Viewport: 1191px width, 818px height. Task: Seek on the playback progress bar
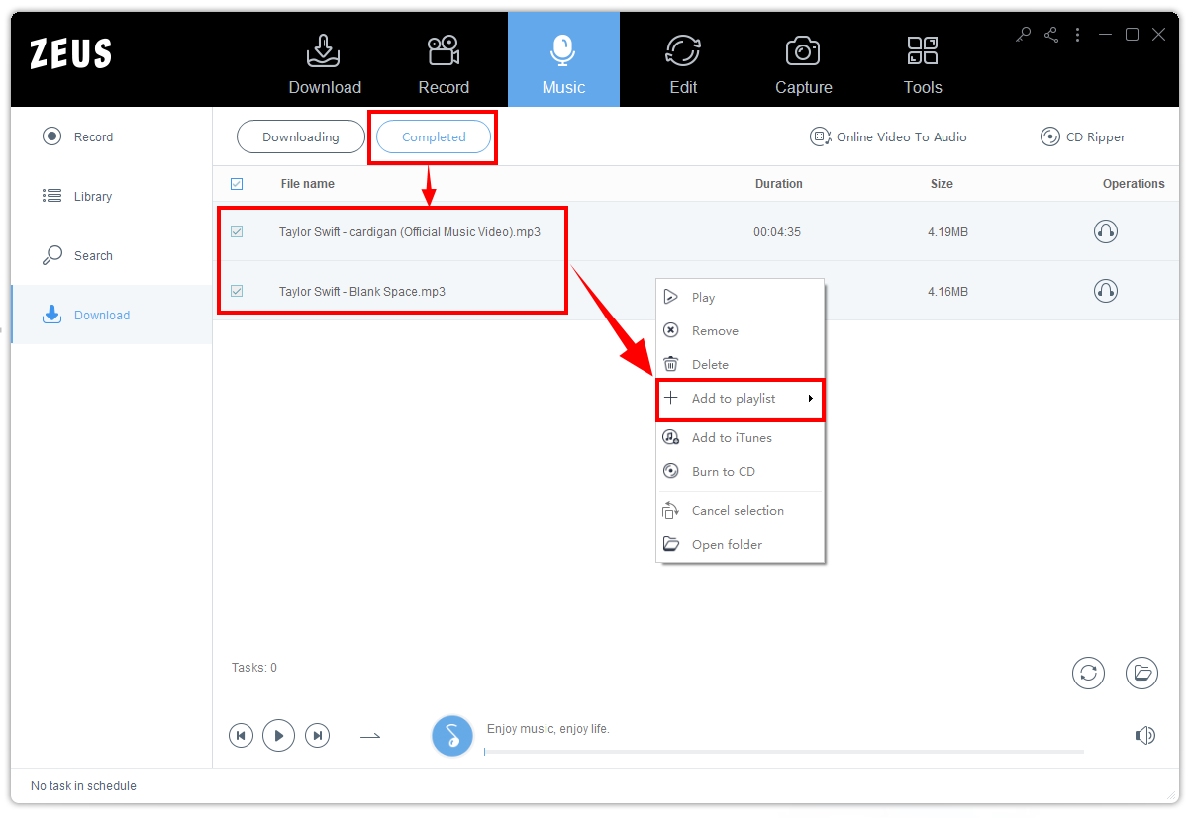[x=784, y=752]
